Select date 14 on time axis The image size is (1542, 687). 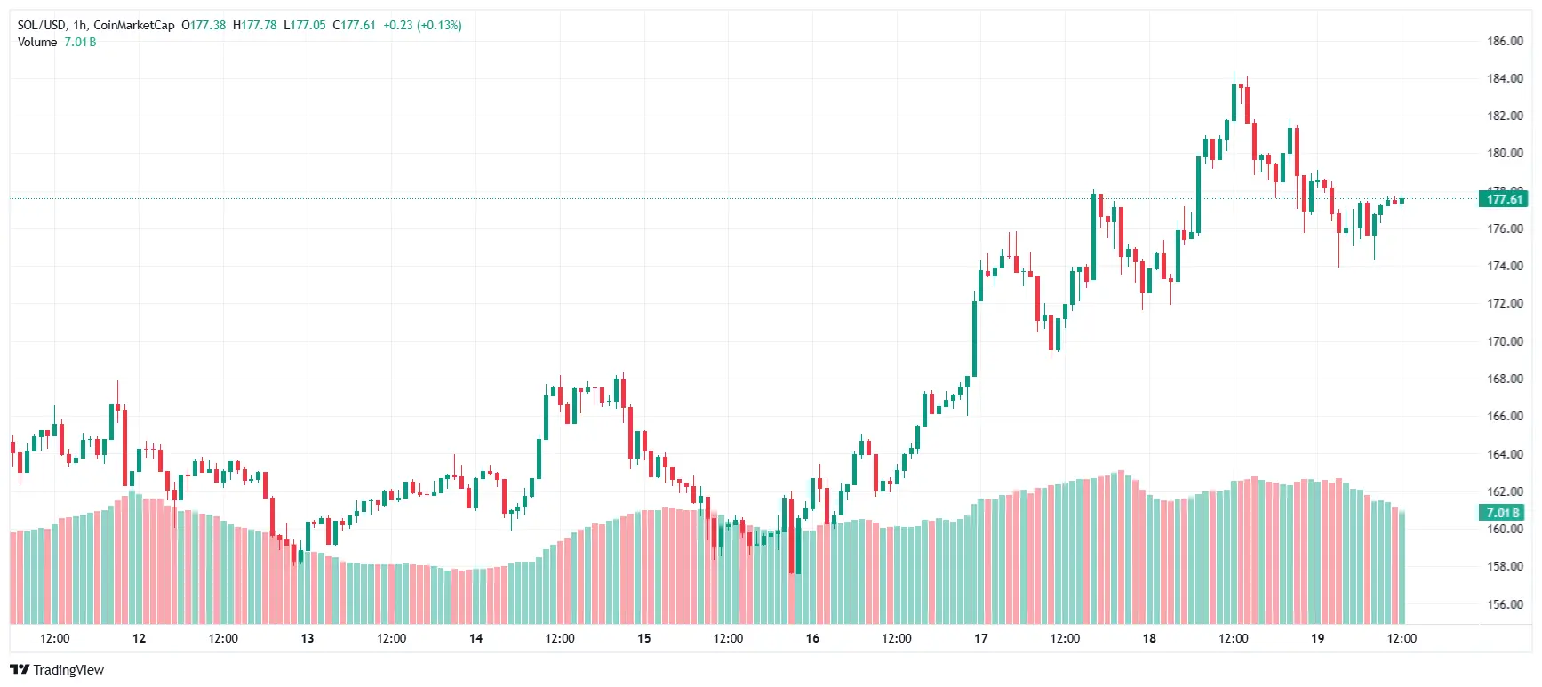[475, 638]
